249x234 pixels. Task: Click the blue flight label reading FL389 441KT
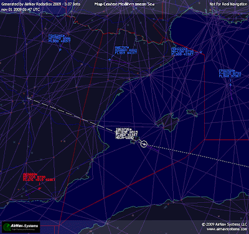pos(126,51)
